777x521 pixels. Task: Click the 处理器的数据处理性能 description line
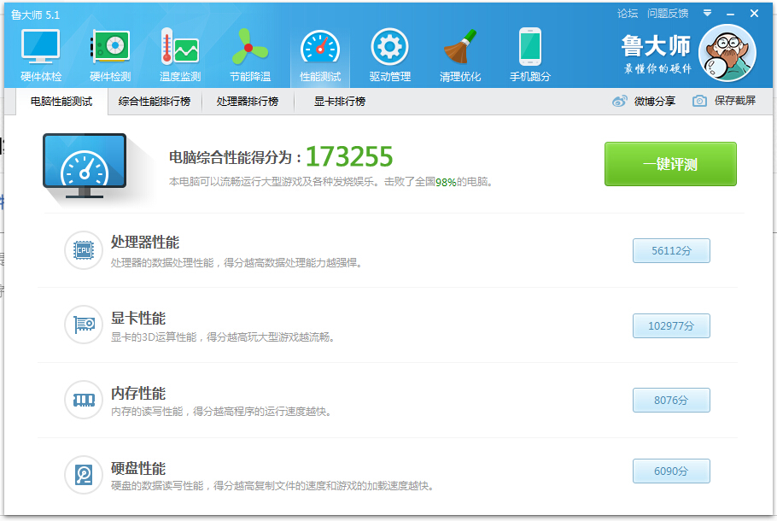(x=237, y=263)
